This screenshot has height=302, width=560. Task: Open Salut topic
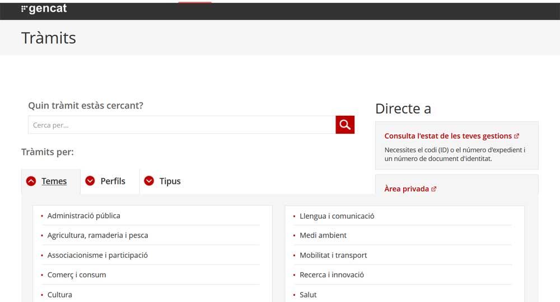308,295
